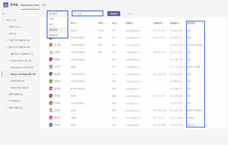Click the magnifier icon in the search box
Image resolution: width=228 pixels, height=145 pixels.
tap(75, 14)
